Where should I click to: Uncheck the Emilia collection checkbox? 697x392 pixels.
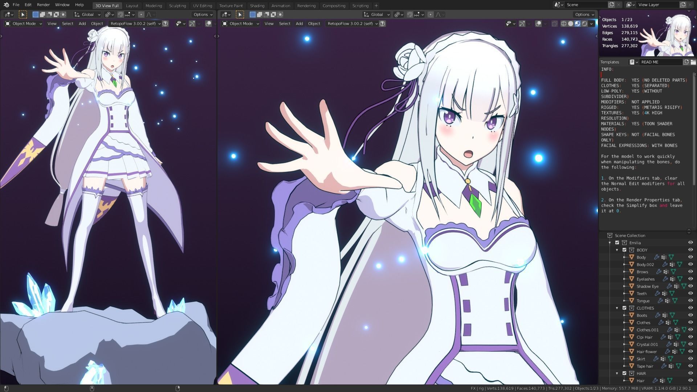[617, 243]
